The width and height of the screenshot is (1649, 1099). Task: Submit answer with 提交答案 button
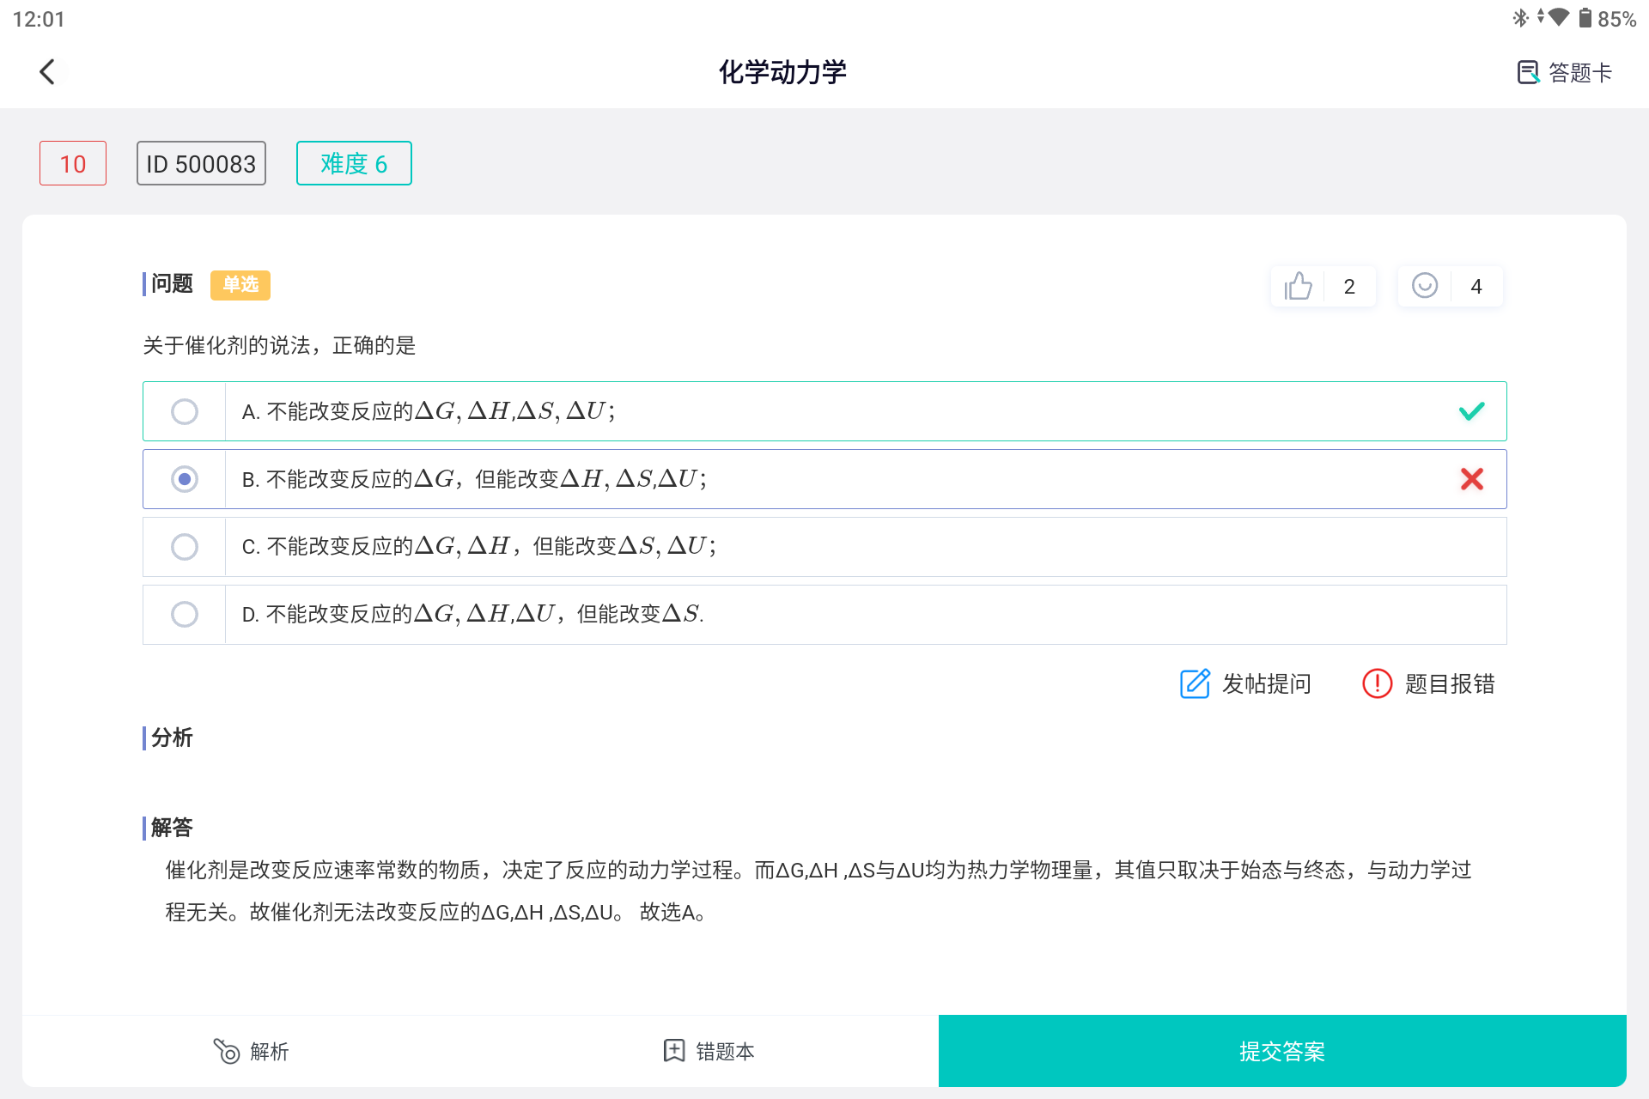tap(1282, 1051)
